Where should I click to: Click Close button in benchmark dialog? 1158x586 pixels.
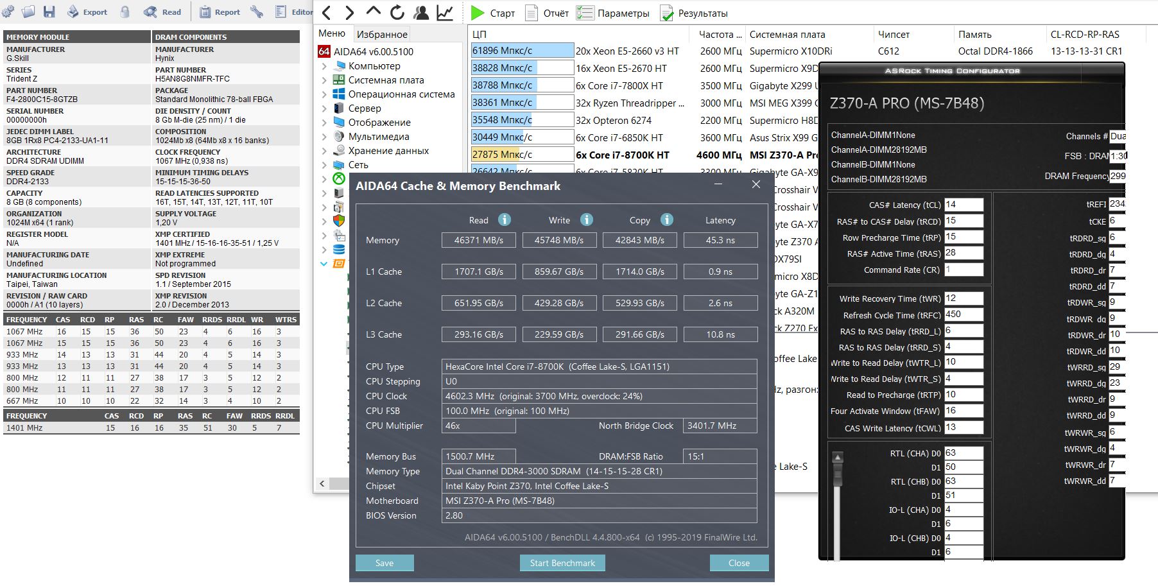(739, 563)
